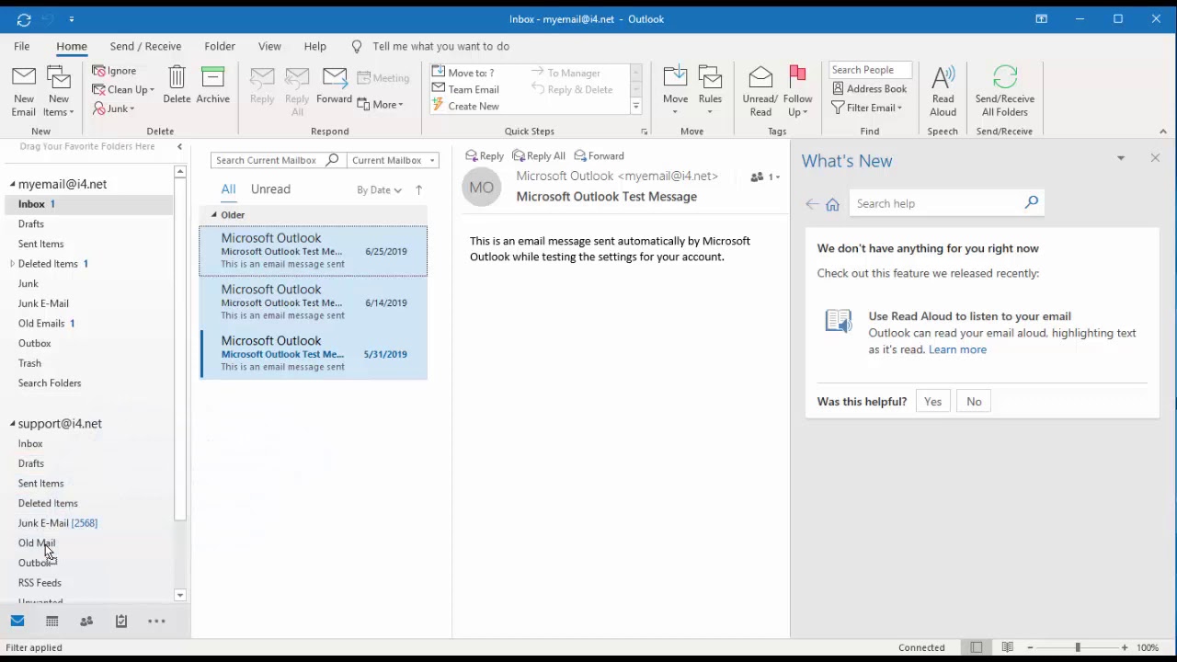Collapse the folder pane

179,146
